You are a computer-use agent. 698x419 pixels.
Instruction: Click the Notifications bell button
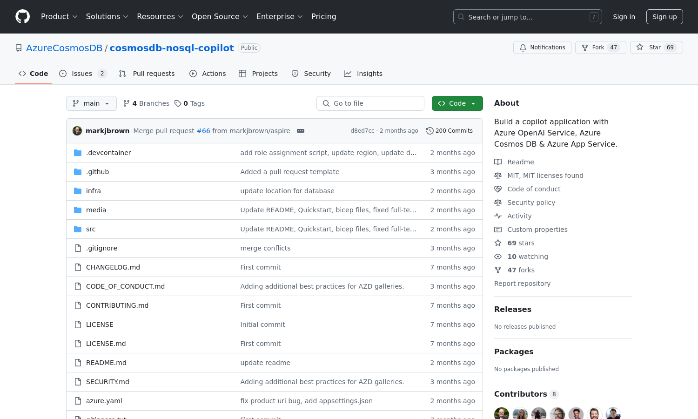[542, 47]
